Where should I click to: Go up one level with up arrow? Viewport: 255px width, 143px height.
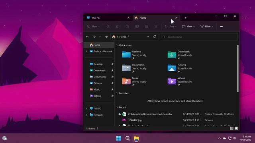point(106,37)
